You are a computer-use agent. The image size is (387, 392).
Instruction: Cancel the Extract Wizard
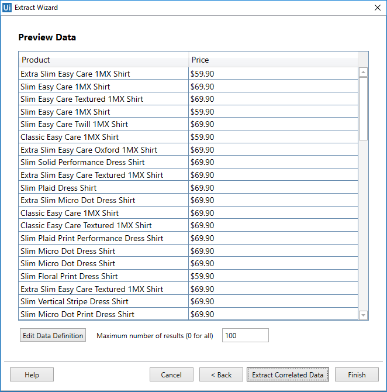coord(171,375)
